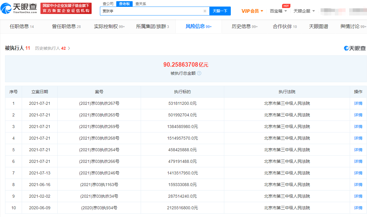
Task: Open 详情 for case 京03执恢265号
Action: [x=358, y=115]
